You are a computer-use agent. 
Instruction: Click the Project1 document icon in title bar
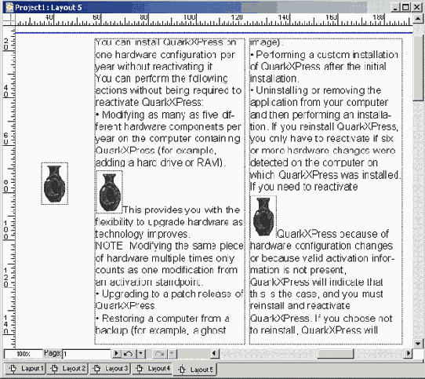click(9, 7)
